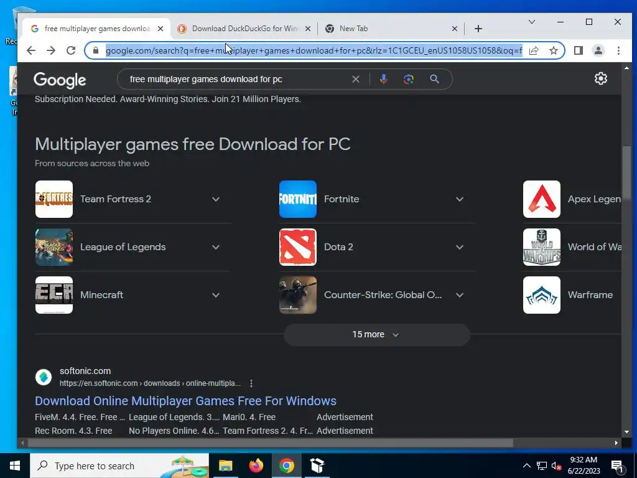Viewport: 637px width, 478px height.
Task: Expand the Minecraft entry
Action: pos(216,295)
